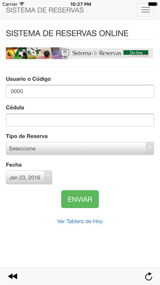Tap the squash ball banner image

coord(47,53)
